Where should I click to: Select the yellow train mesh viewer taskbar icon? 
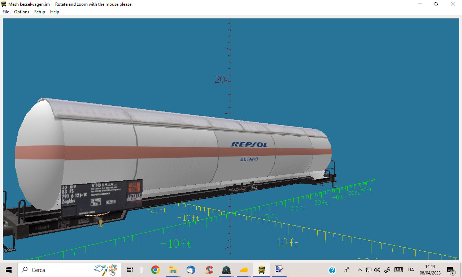(262, 270)
